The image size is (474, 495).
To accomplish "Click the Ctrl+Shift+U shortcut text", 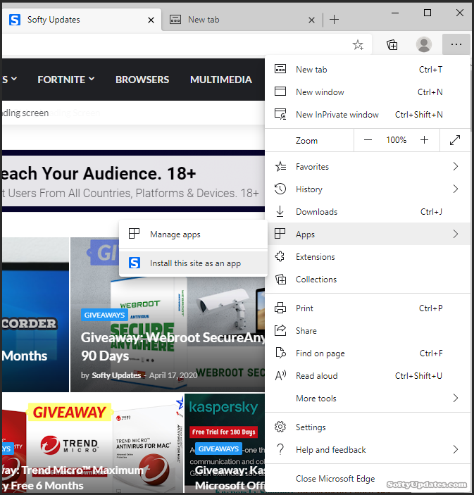I will click(418, 376).
